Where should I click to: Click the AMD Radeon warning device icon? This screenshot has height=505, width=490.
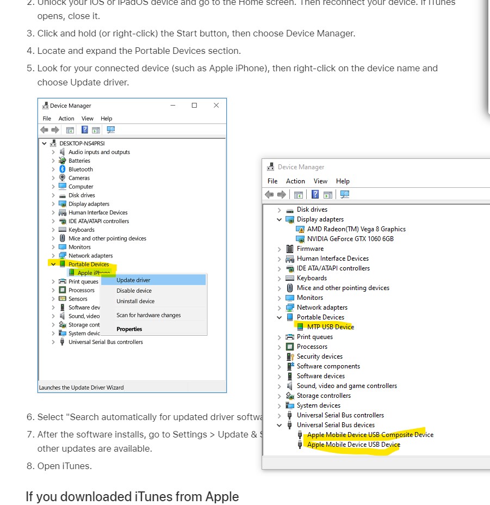tap(300, 229)
